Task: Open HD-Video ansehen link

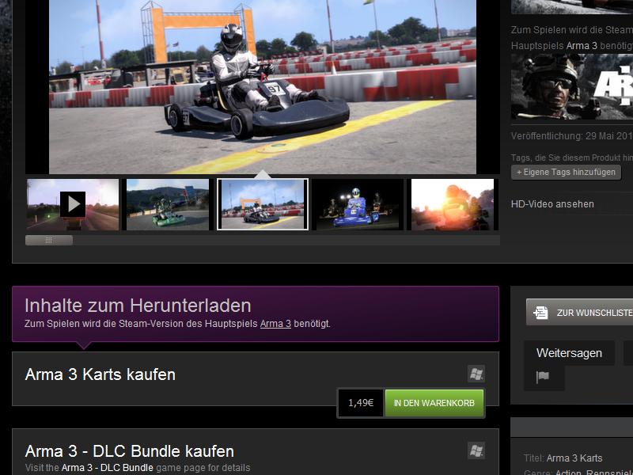Action: tap(552, 204)
